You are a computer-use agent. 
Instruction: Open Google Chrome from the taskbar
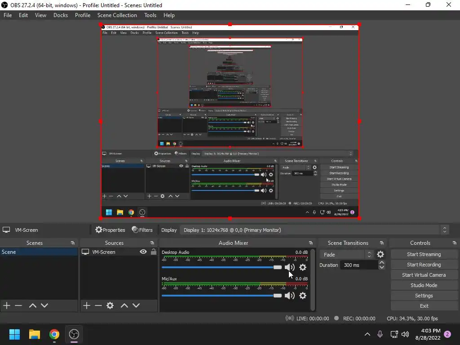coord(54,334)
